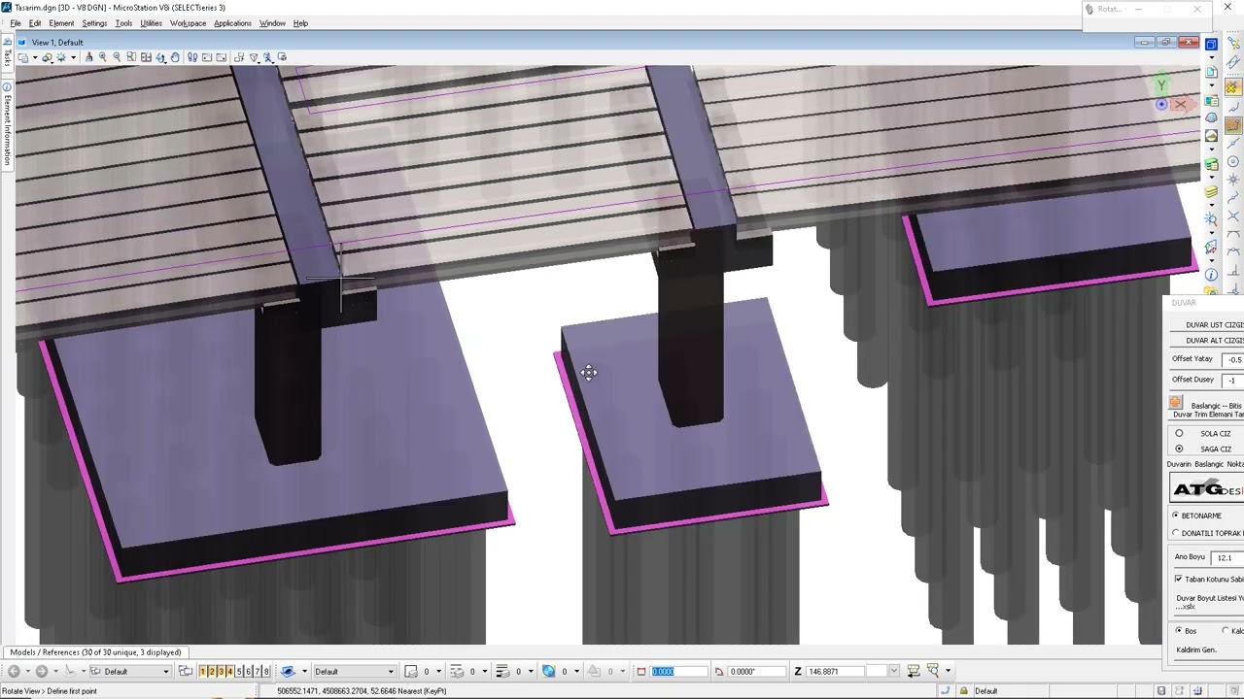Click the DUVAR ALT CIZGI button
This screenshot has width=1244, height=699.
[x=1207, y=341]
